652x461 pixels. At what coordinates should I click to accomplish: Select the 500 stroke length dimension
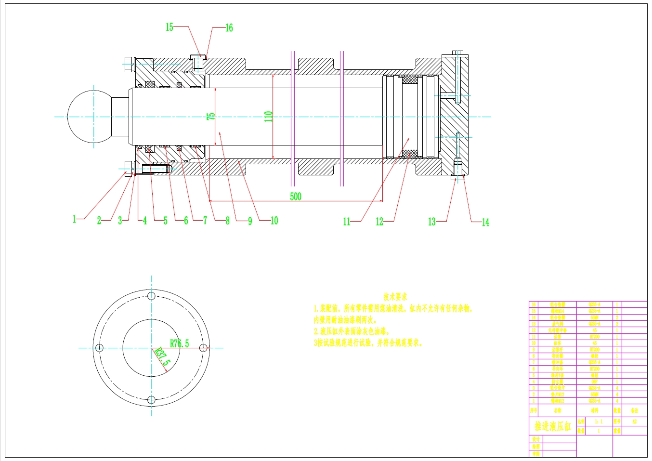296,196
